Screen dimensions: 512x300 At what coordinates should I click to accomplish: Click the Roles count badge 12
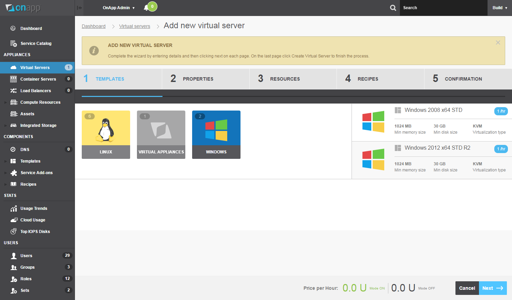[x=67, y=279]
